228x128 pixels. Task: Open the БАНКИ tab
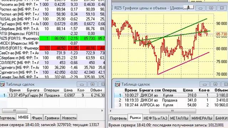tap(221, 118)
